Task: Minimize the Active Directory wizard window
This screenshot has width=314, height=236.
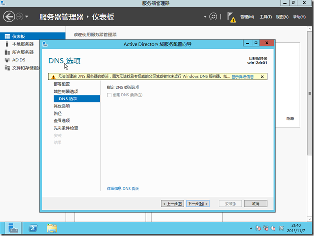Action: tap(248, 43)
